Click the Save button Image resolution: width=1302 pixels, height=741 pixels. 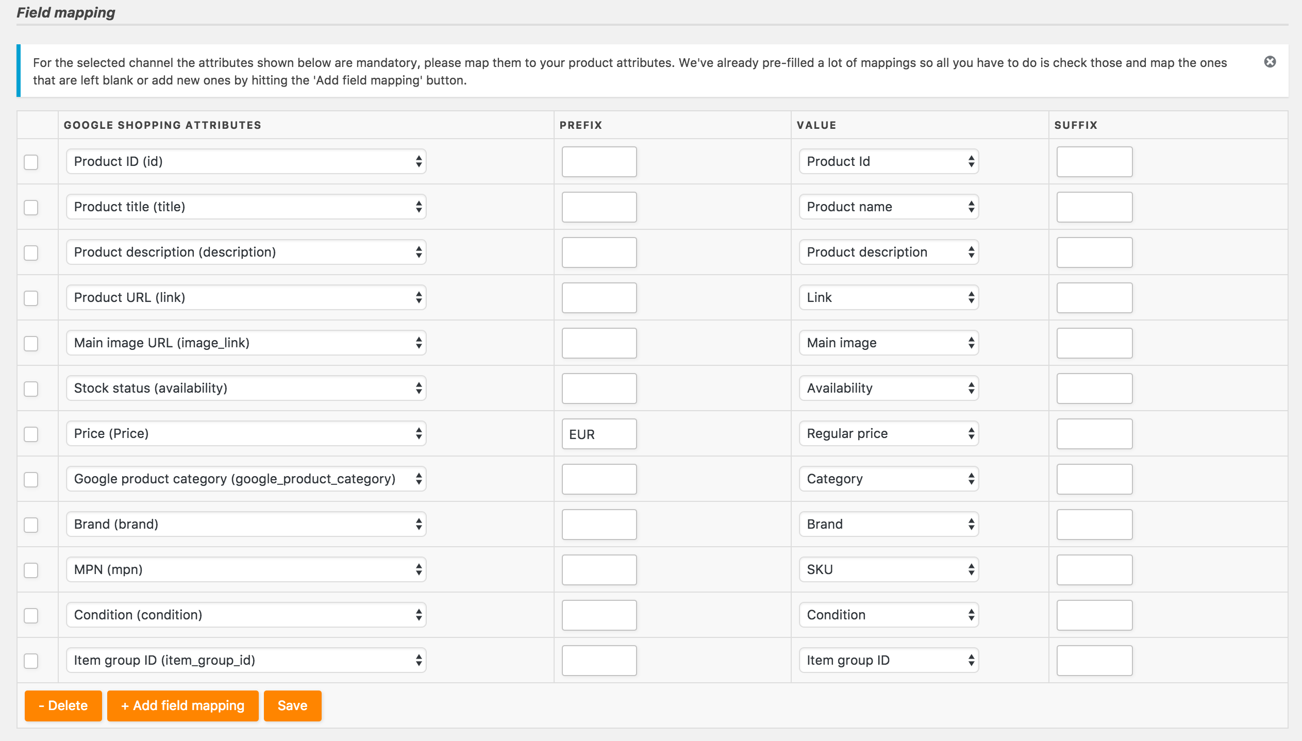click(x=292, y=705)
